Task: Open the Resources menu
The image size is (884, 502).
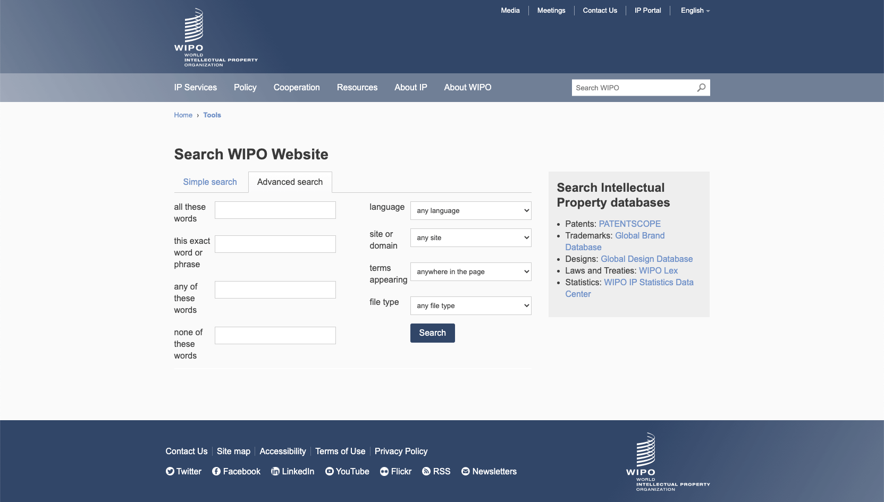Action: (x=357, y=87)
